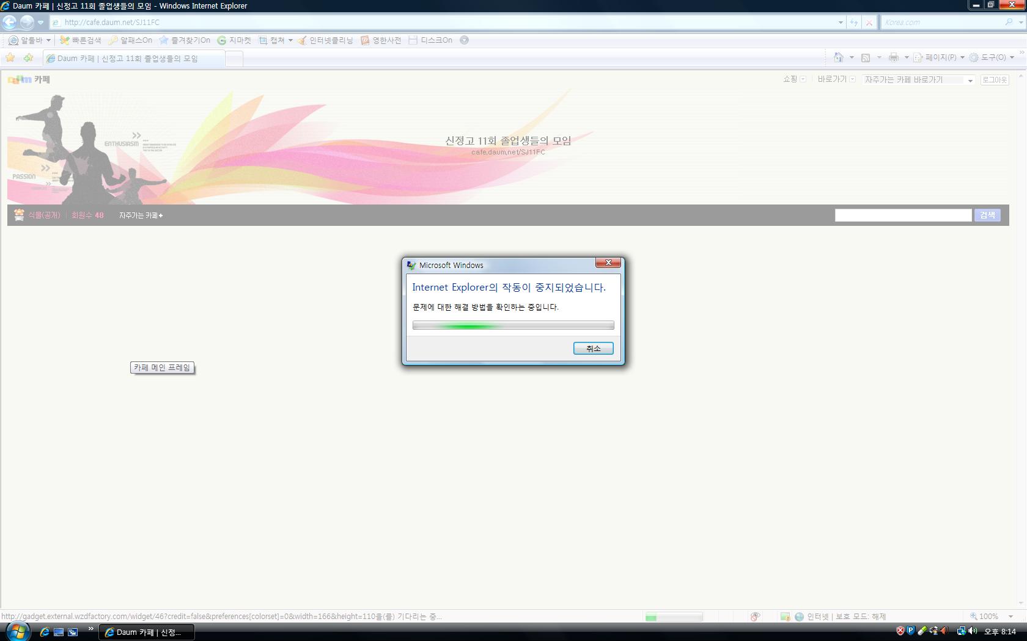Screen dimensions: 1027x641
Task: Open the 도구(O) tools menu
Action: (x=992, y=57)
